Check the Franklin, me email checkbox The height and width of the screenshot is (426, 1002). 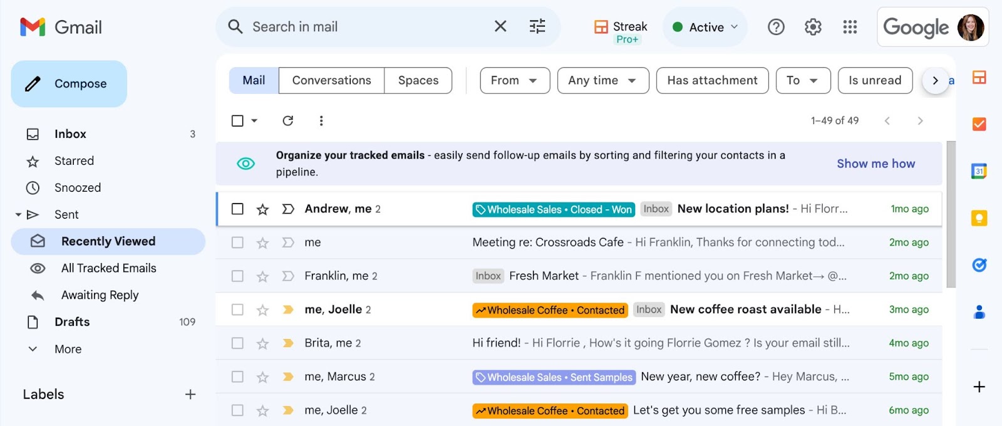237,276
